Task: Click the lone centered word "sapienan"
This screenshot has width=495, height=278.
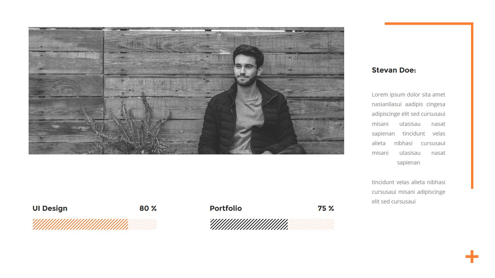Action: point(408,163)
